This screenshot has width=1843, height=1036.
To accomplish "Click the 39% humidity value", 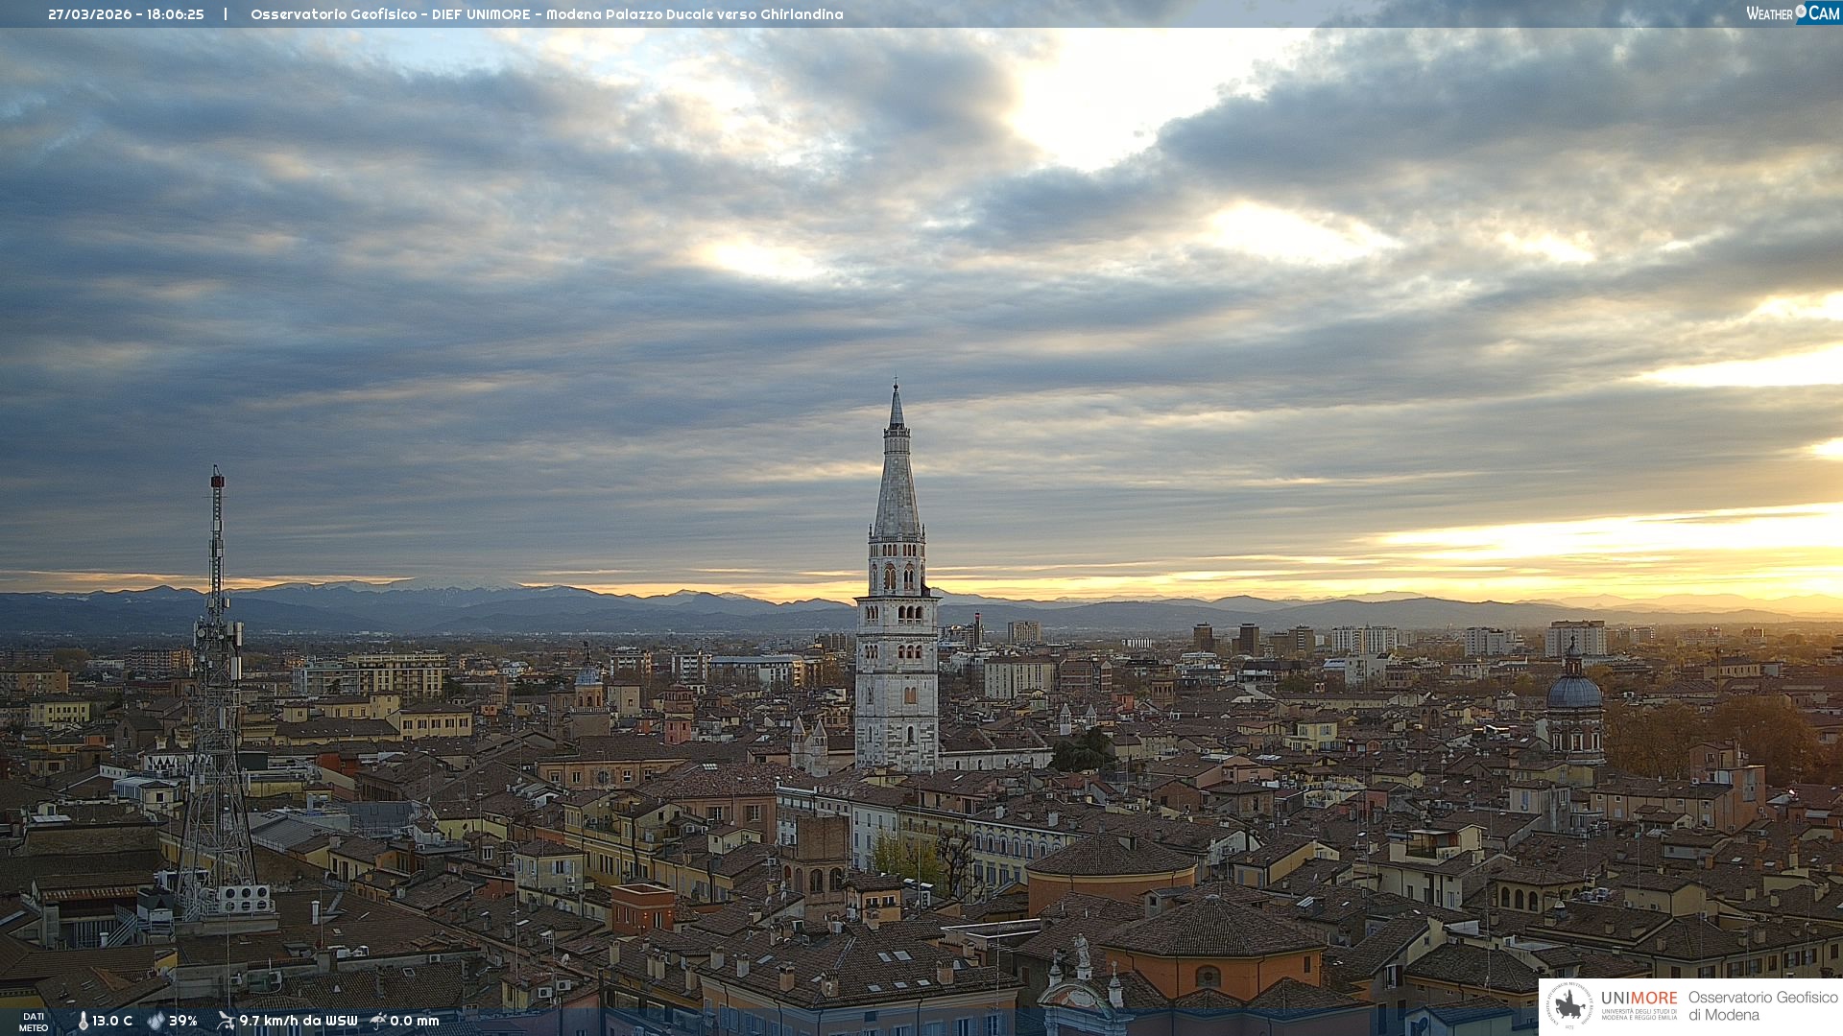I will click(183, 1021).
